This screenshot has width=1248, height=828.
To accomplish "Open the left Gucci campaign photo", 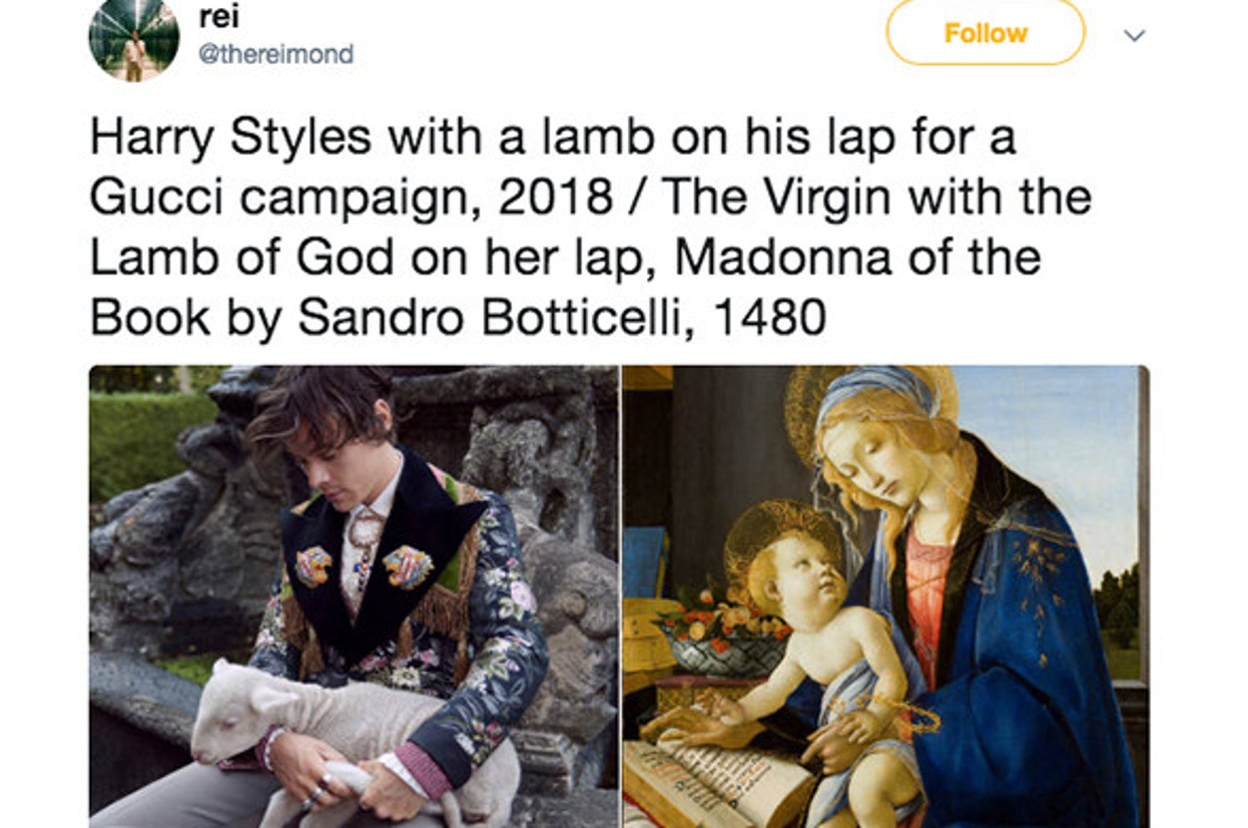I will click(x=353, y=596).
